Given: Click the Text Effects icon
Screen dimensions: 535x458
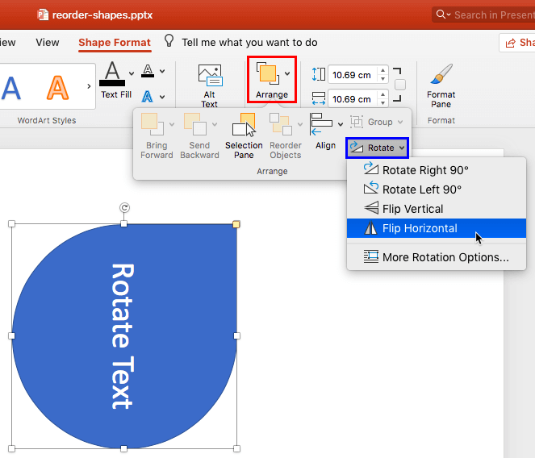Looking at the screenshot, I should [148, 97].
